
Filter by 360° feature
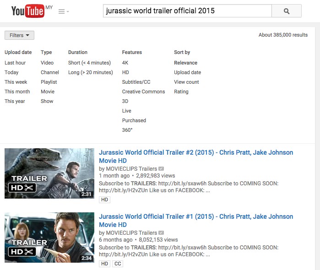127,130
